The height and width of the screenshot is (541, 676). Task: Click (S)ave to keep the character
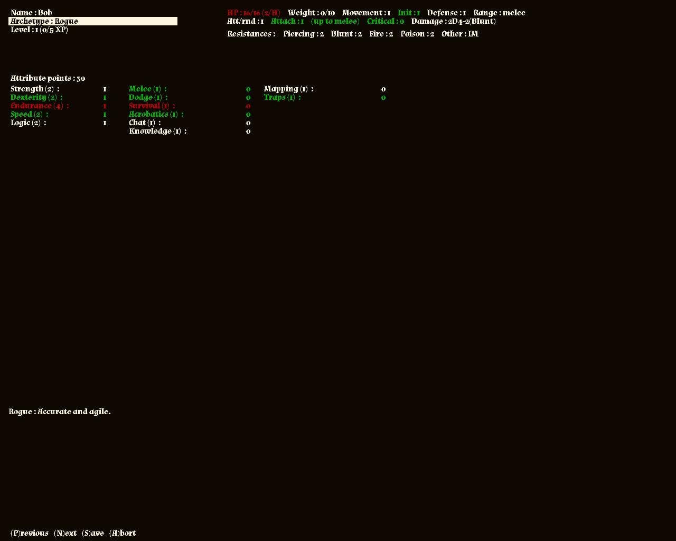(93, 533)
